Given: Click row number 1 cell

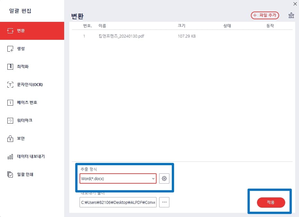Looking at the screenshot, I should 84,36.
